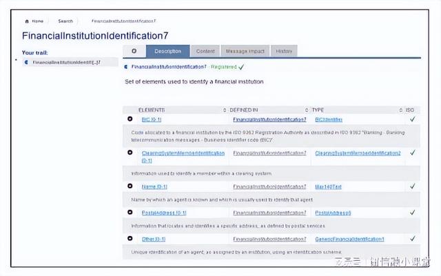This screenshot has height=276, width=441.
Task: Click the 'Your trail:' heading
Action: coord(35,52)
